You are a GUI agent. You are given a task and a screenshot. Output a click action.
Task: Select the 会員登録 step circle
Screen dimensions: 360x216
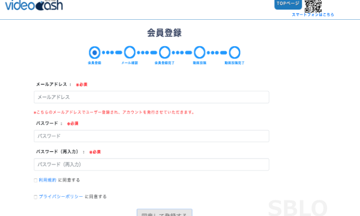point(95,53)
